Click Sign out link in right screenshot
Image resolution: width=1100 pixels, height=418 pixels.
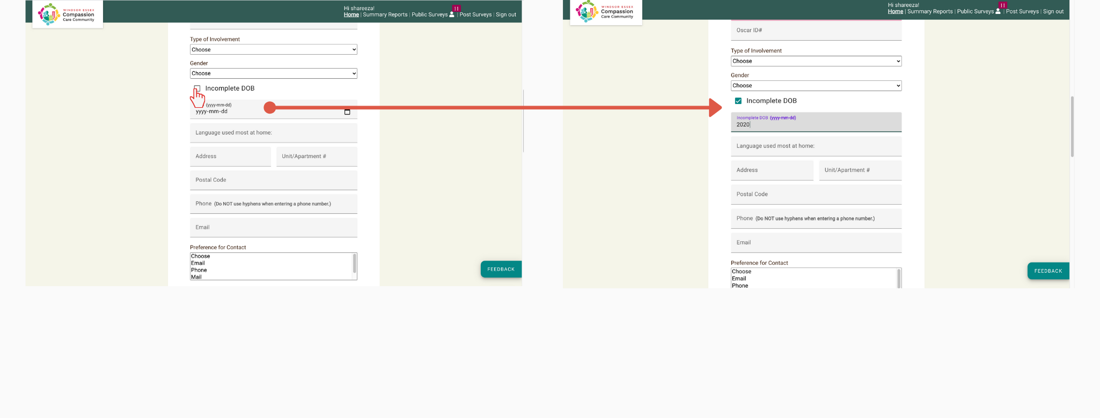pyautogui.click(x=1053, y=11)
